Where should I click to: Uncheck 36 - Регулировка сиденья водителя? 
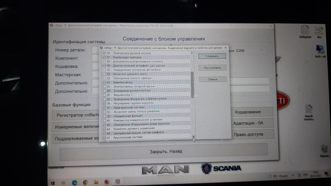pos(104,103)
